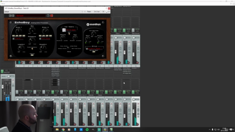Open Google Chrome from the taskbar
The image size is (235, 132).
[x=63, y=129]
